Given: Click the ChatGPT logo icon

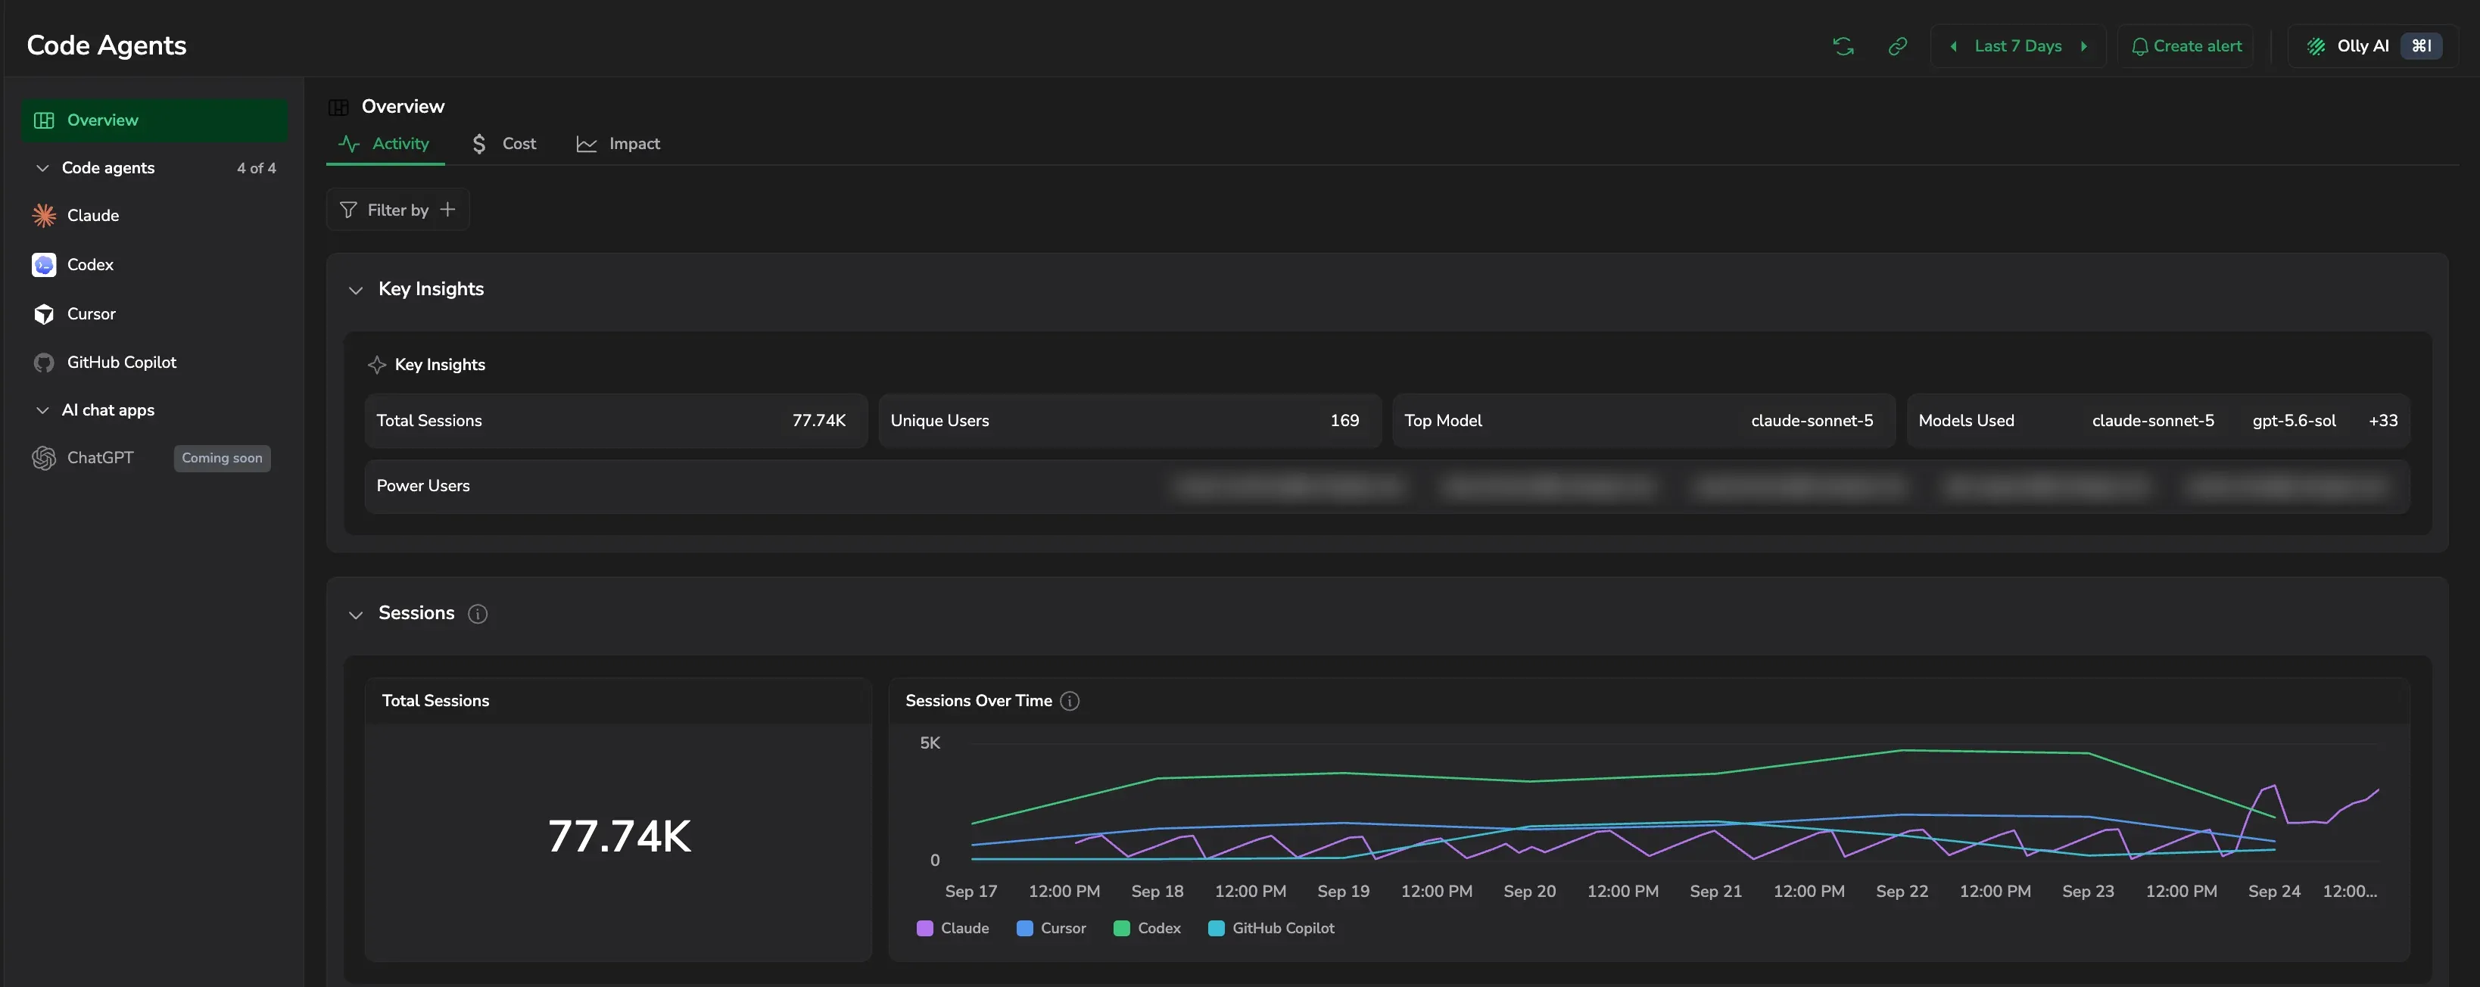Looking at the screenshot, I should 44,459.
